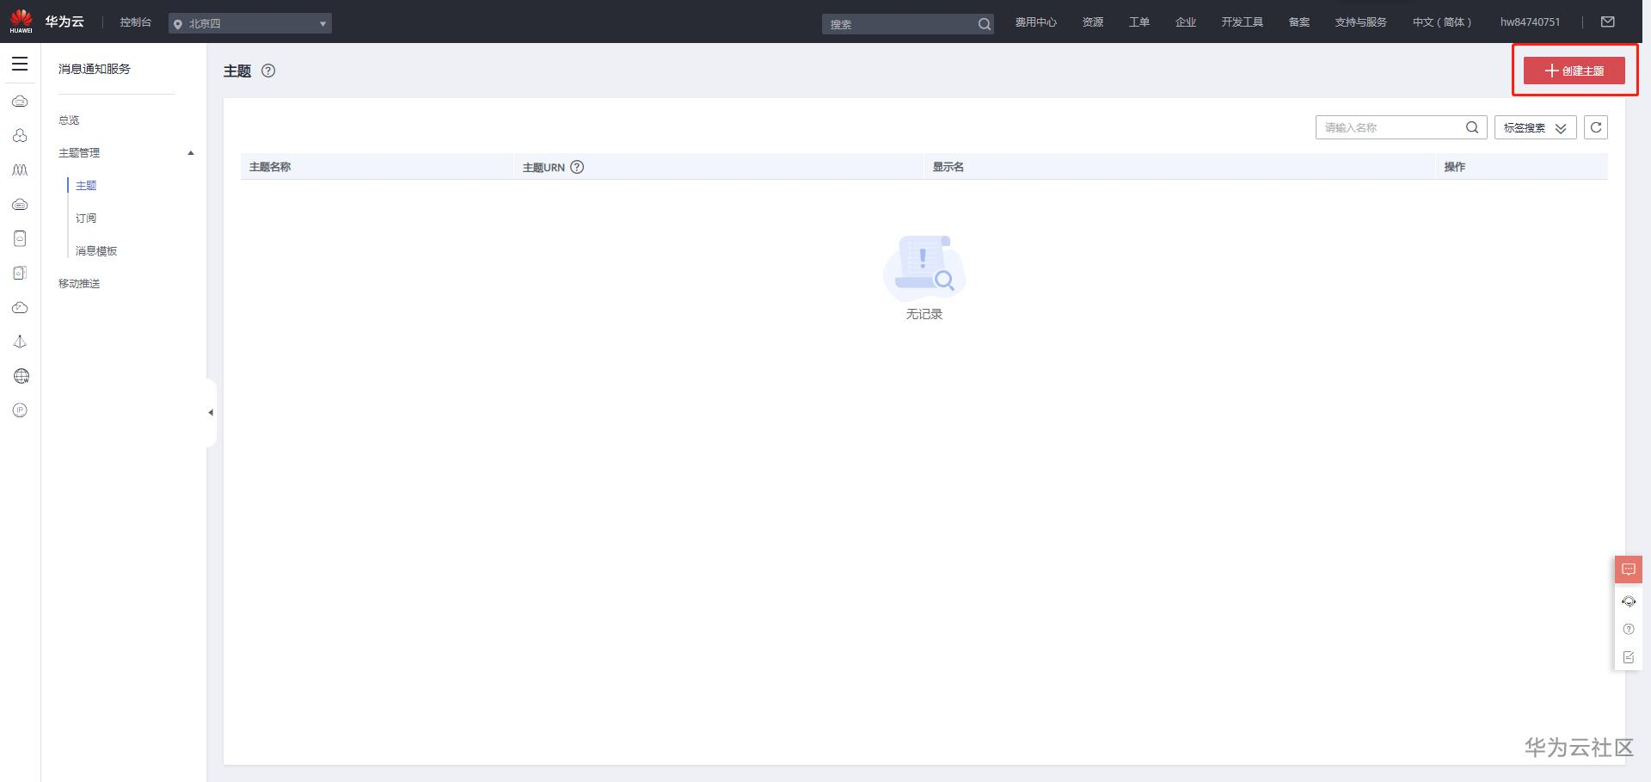Go to 控制台 console link
The height and width of the screenshot is (782, 1651).
click(x=136, y=22)
